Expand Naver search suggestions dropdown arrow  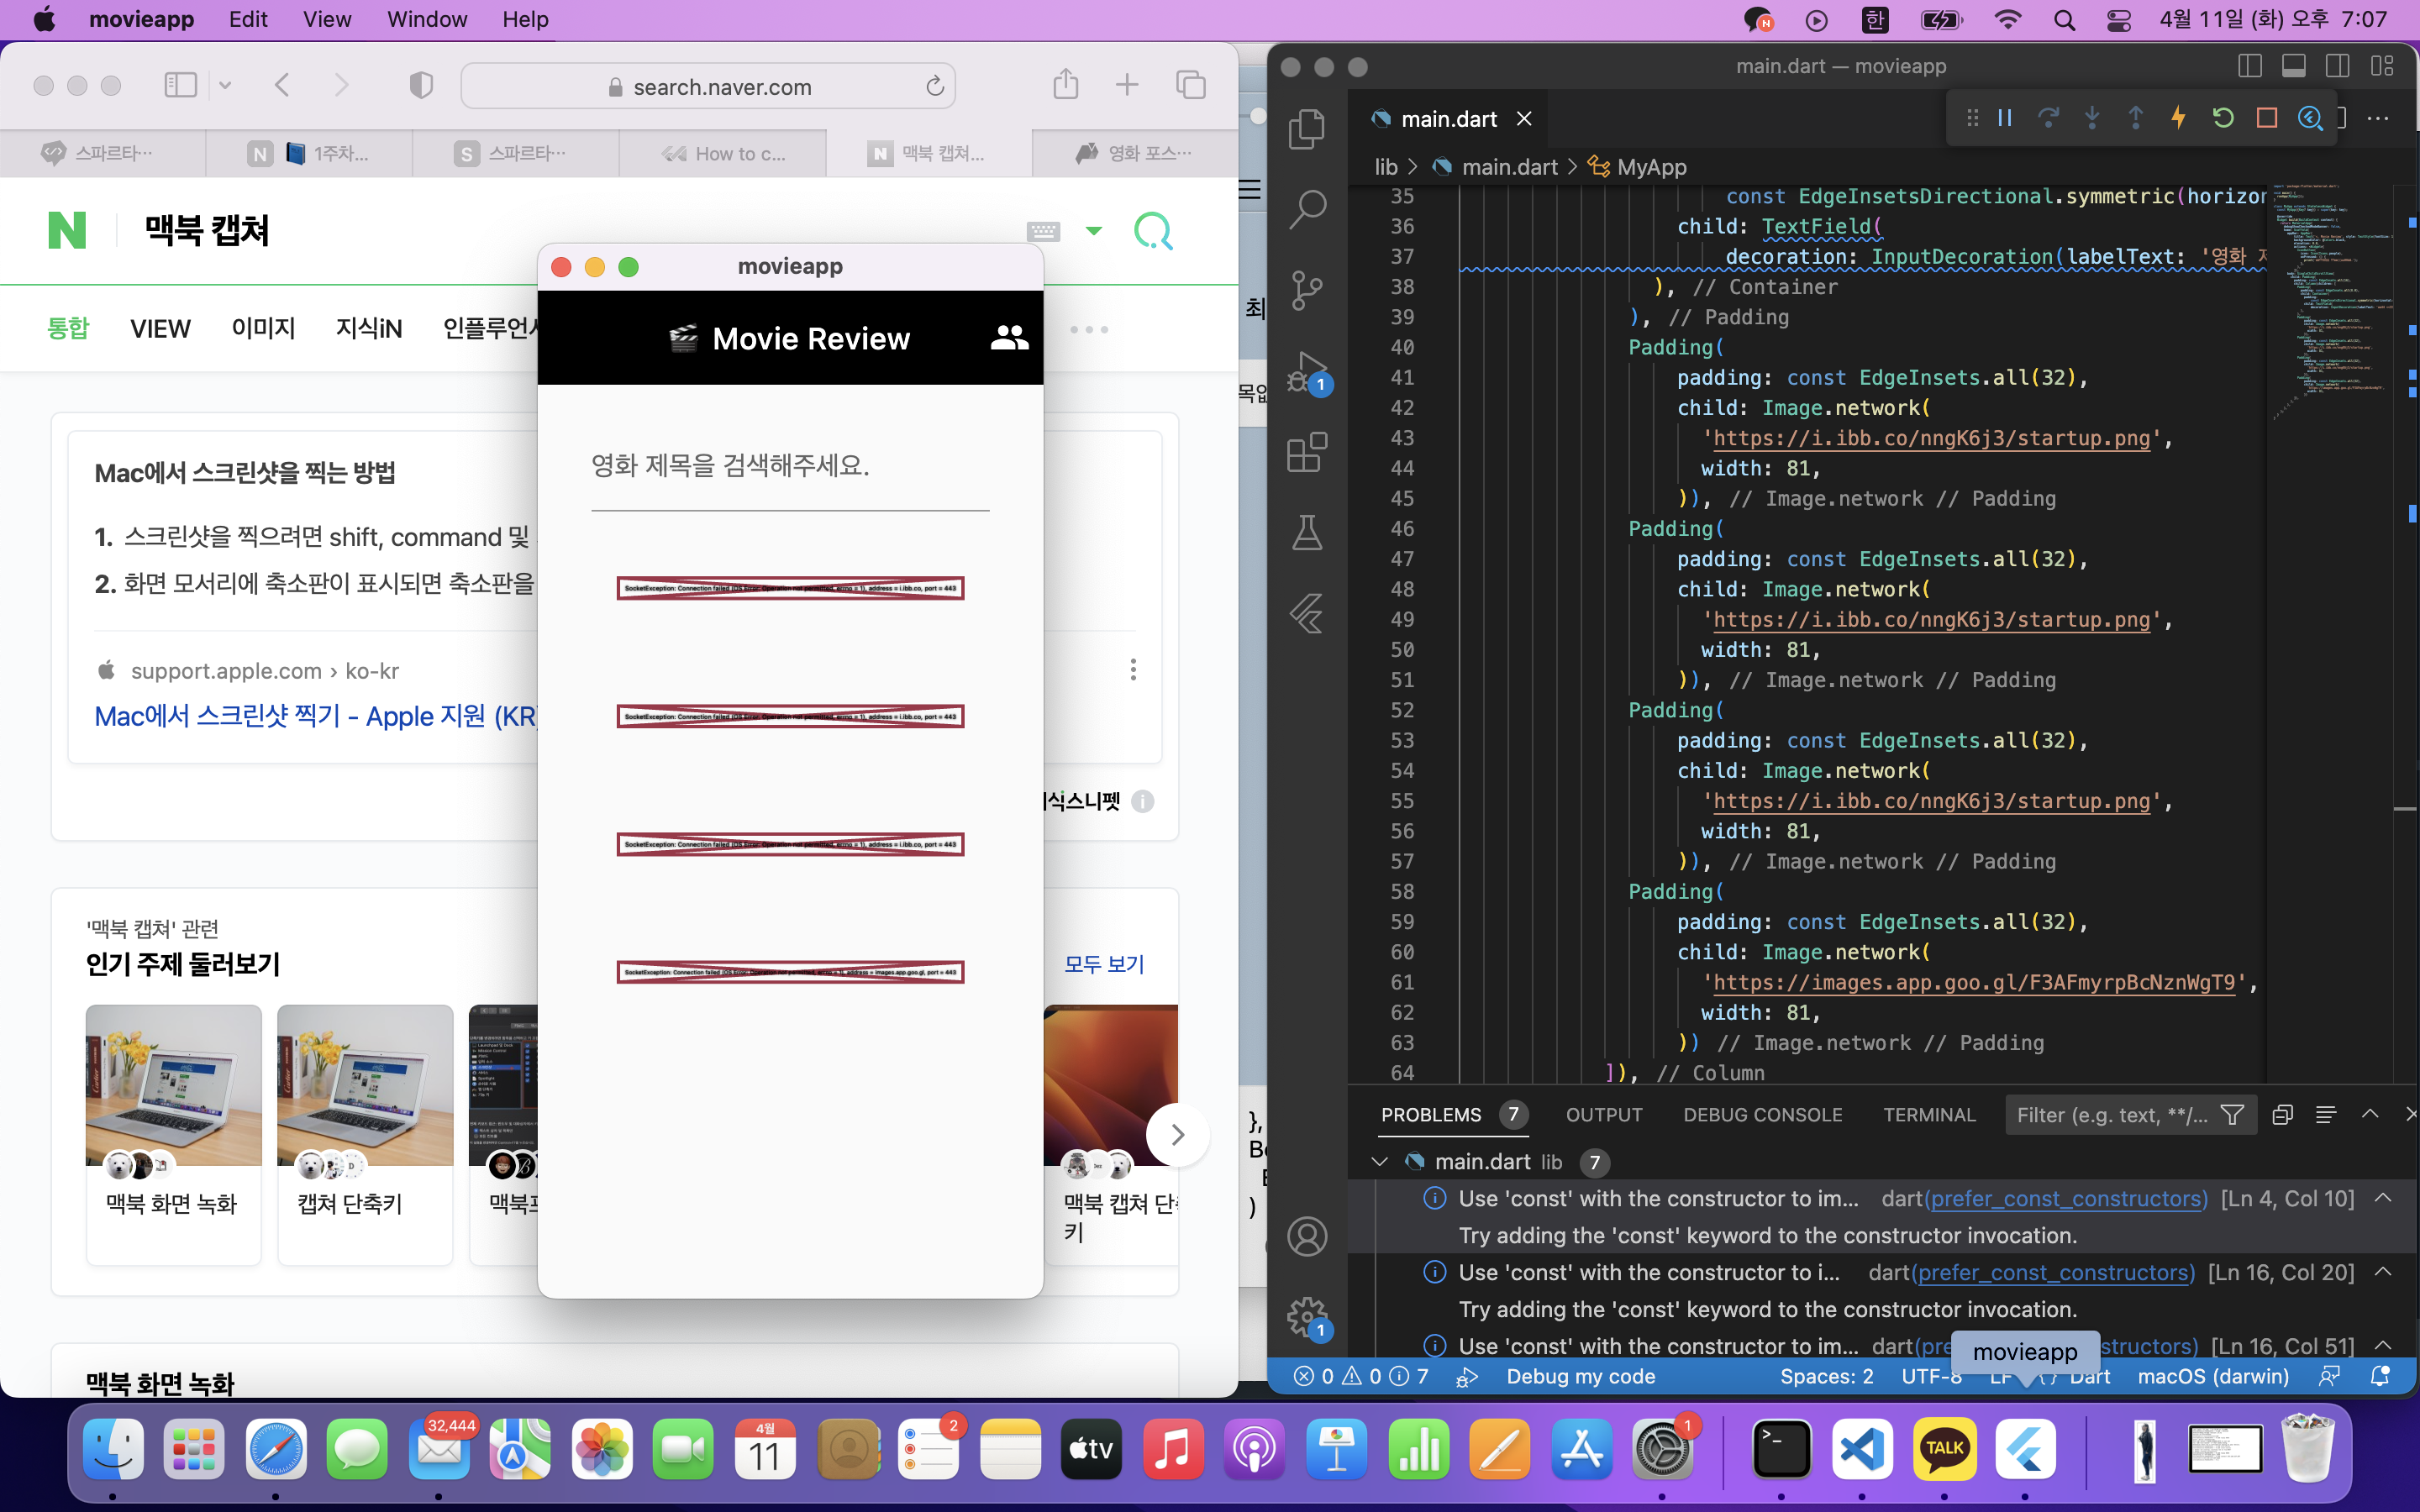pos(1094,231)
